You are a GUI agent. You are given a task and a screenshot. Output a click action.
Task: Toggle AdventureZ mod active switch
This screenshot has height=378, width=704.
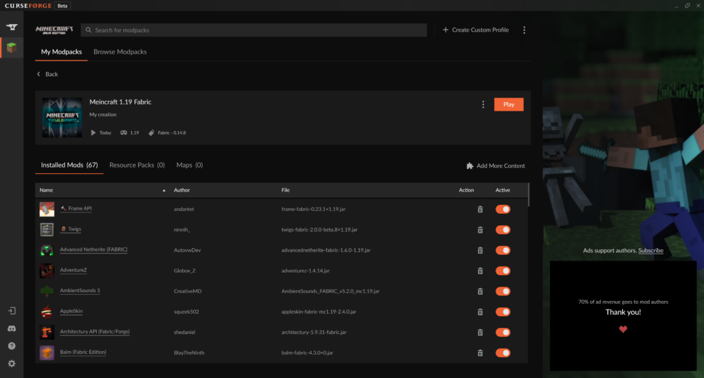click(x=503, y=271)
